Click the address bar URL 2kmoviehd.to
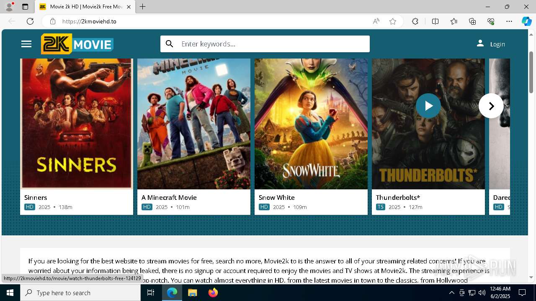Image resolution: width=536 pixels, height=301 pixels. 89,21
